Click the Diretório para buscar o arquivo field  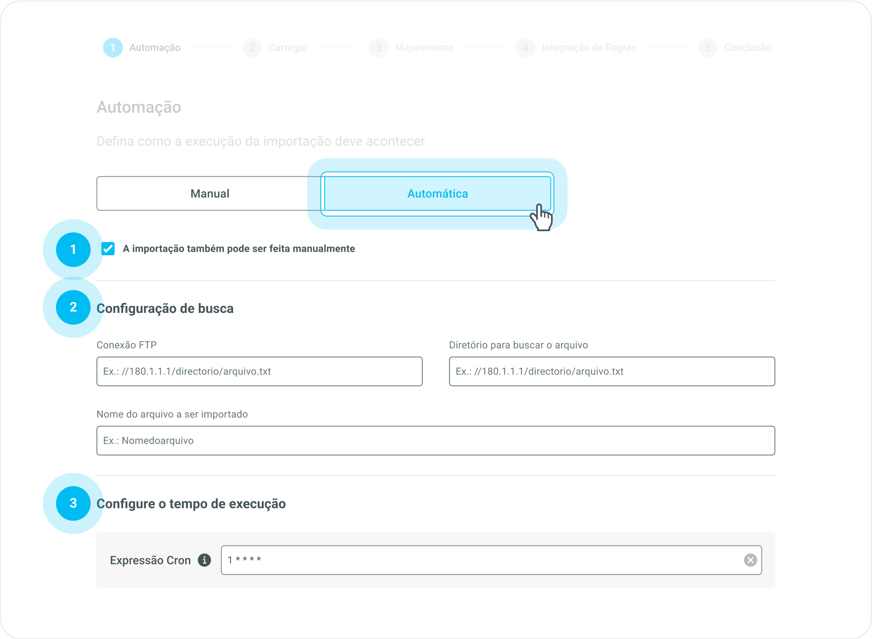(x=612, y=371)
